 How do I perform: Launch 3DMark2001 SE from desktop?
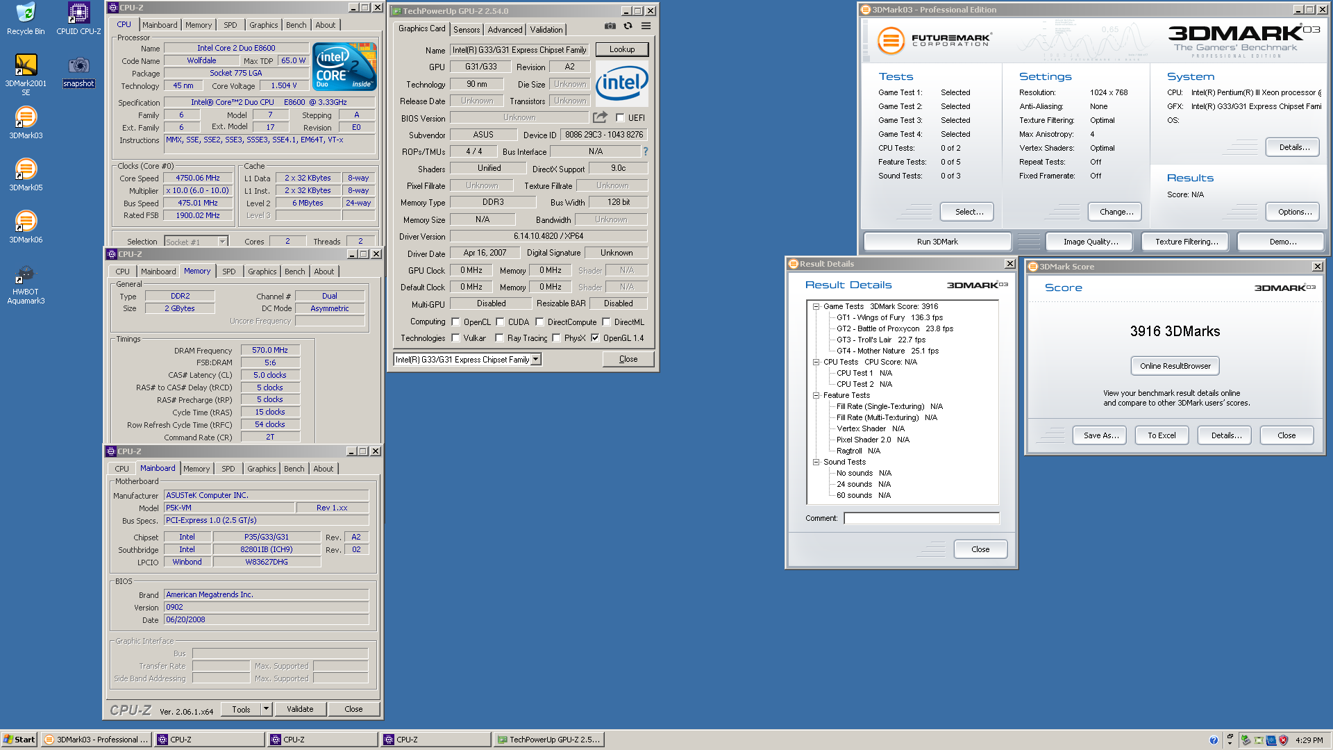tap(26, 75)
